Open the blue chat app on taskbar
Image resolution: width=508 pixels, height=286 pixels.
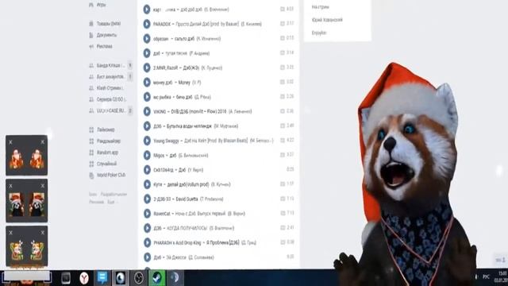[102, 278]
